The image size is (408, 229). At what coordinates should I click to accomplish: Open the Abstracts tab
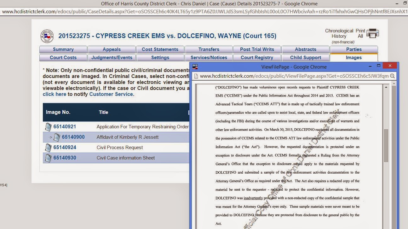[306, 49]
